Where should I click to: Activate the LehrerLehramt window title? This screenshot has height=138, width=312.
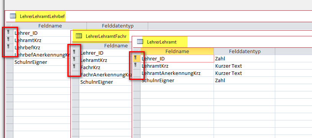162,42
